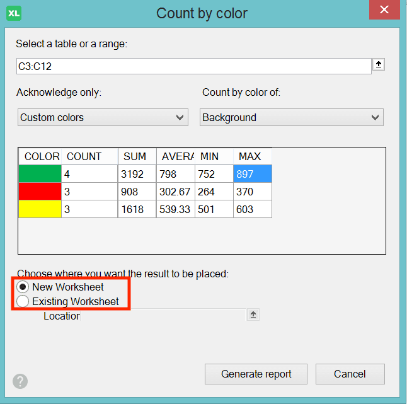The height and width of the screenshot is (404, 407).
Task: Click the COLOR column header
Action: [x=40, y=156]
